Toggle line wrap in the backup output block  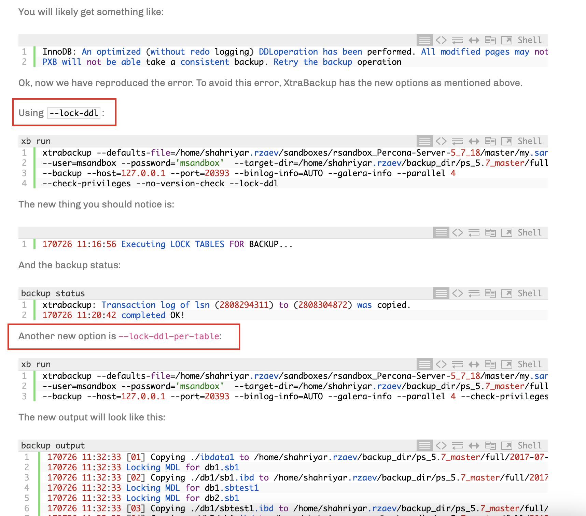click(458, 446)
